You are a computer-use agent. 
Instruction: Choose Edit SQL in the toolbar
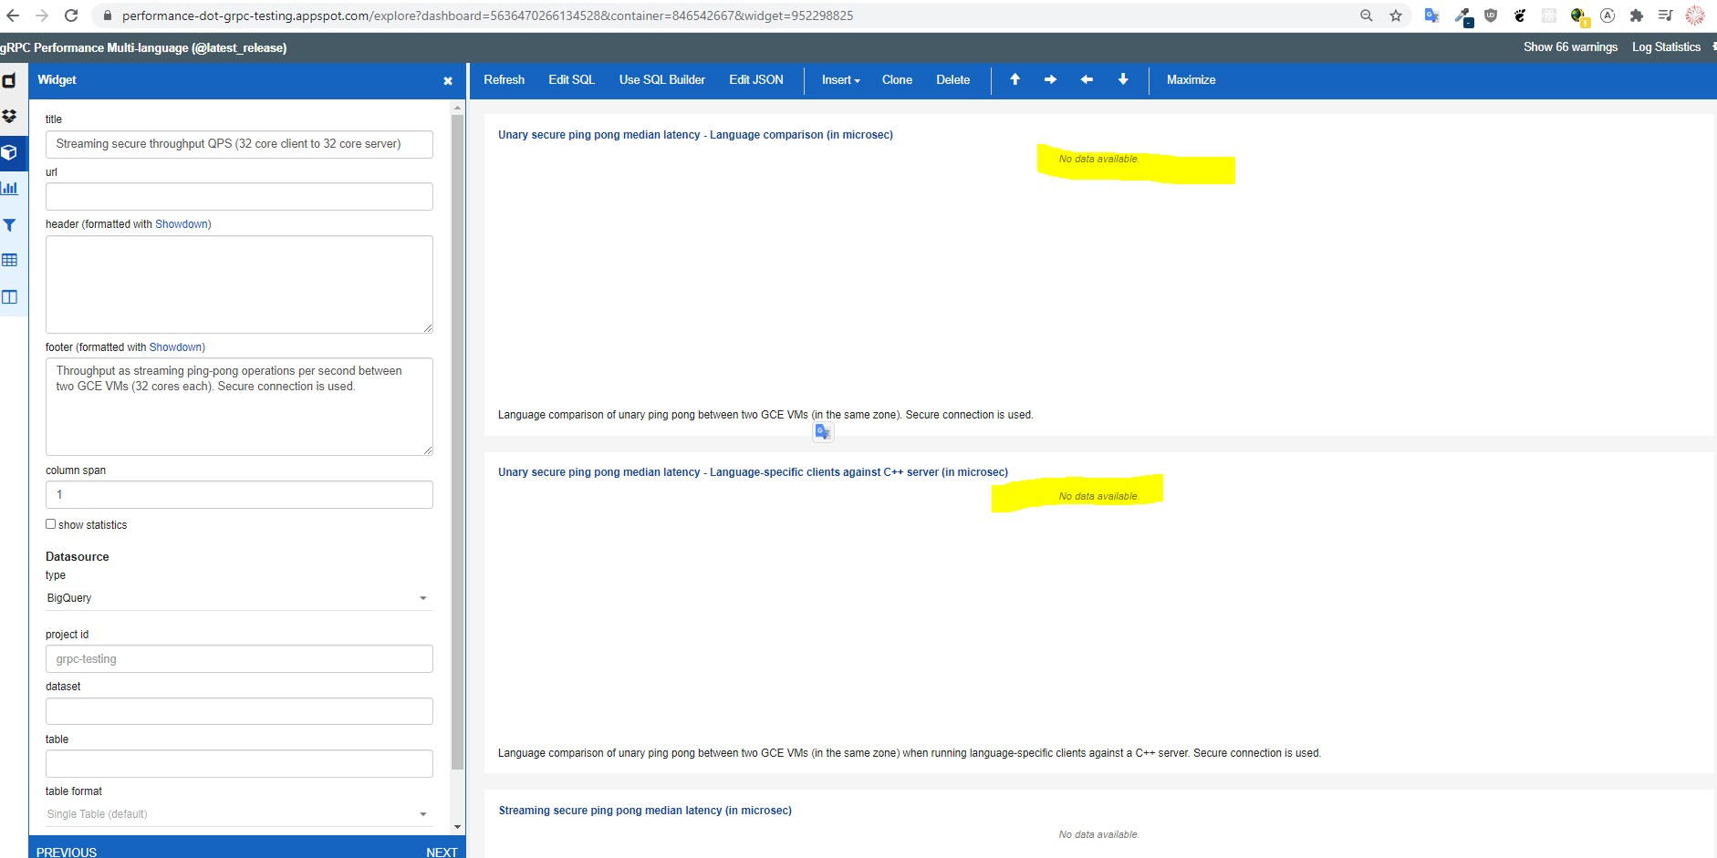571,80
